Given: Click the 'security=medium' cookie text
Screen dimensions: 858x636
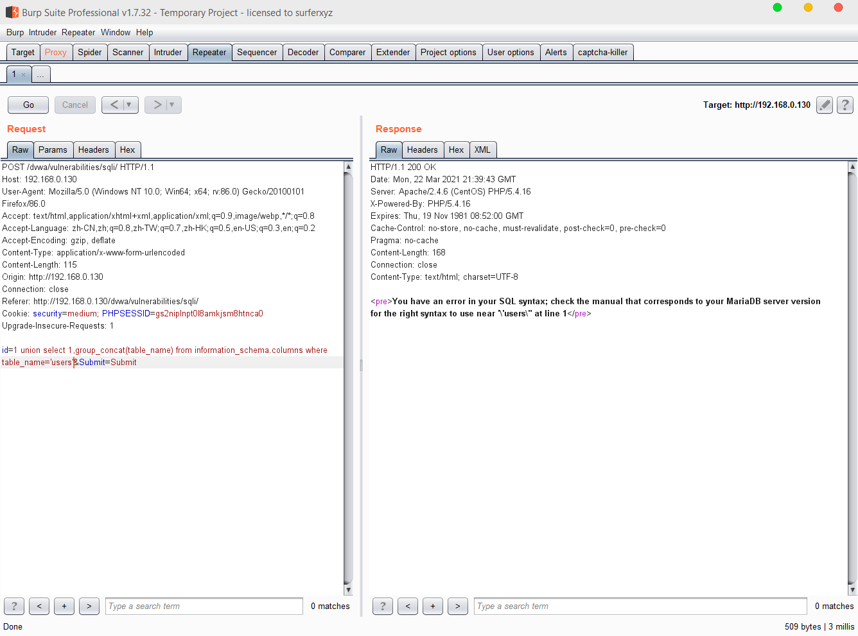Looking at the screenshot, I should point(65,314).
